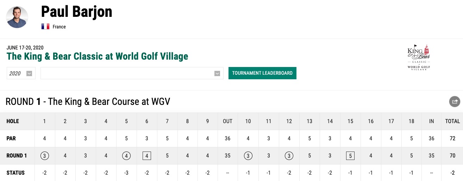
Task: Click the Round 1 total score 70
Action: [452, 155]
